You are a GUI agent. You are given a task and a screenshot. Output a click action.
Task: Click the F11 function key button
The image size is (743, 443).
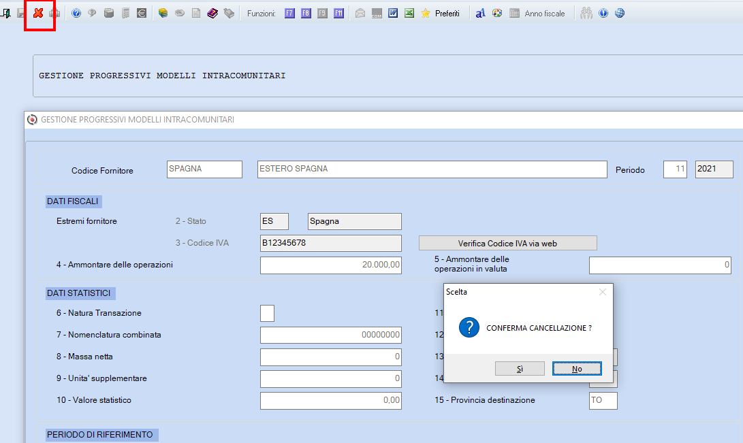point(338,13)
